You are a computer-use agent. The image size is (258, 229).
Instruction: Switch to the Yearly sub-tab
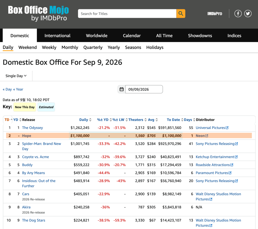point(114,47)
